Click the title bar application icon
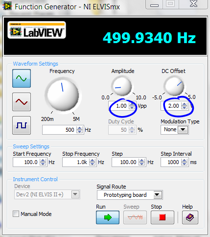 (x=7, y=6)
